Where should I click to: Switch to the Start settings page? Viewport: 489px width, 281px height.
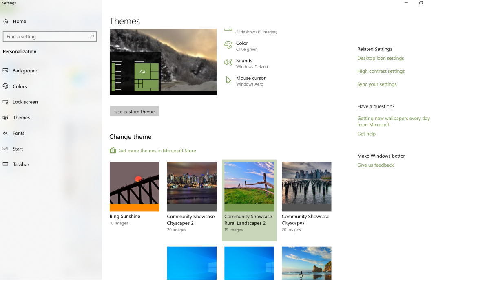18,149
